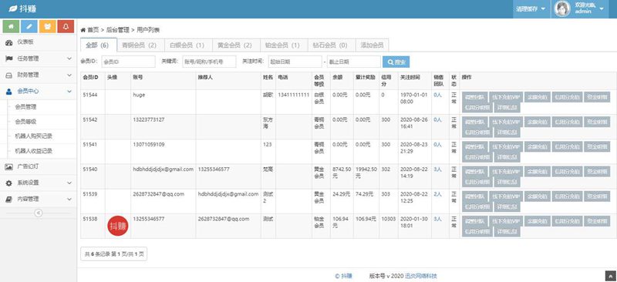Expand the 内容管理 menu chevron

[x=69, y=199]
